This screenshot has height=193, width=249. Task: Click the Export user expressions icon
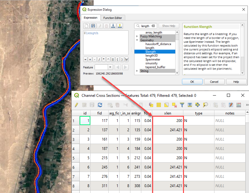click(x=120, y=26)
